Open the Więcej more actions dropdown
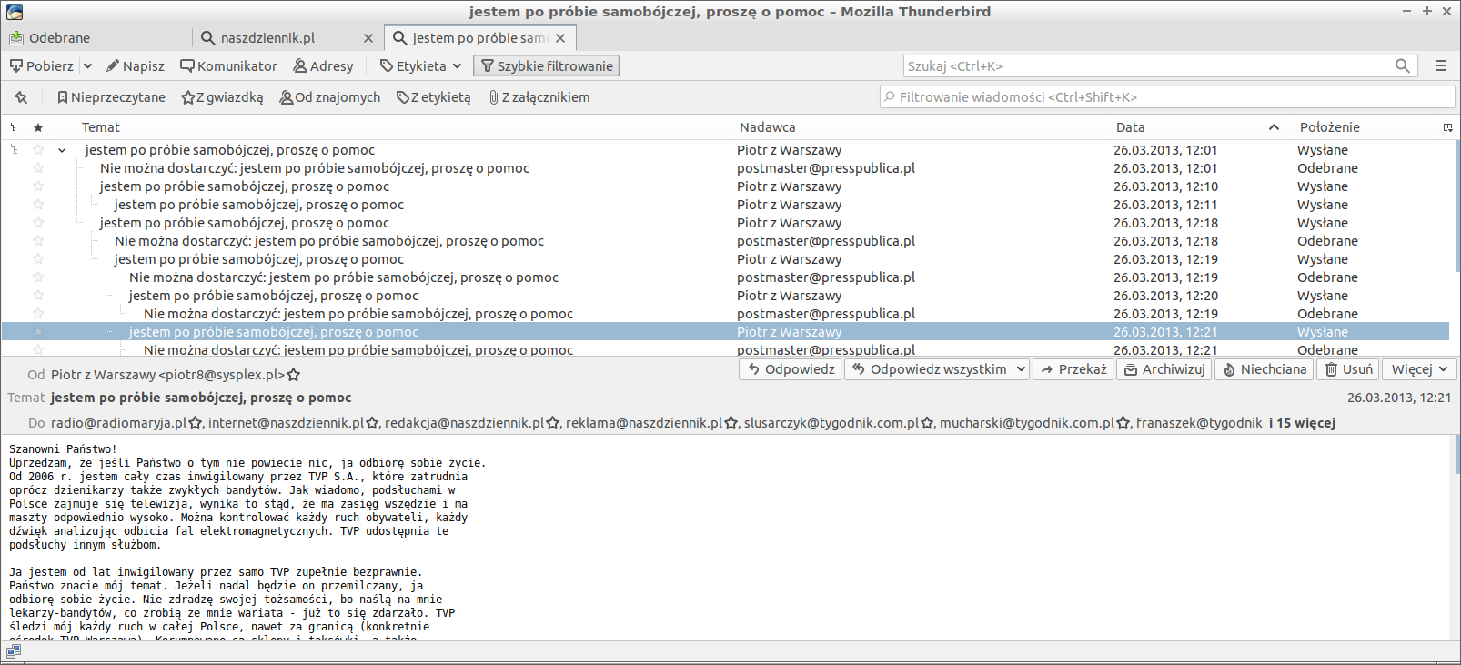 click(1419, 369)
